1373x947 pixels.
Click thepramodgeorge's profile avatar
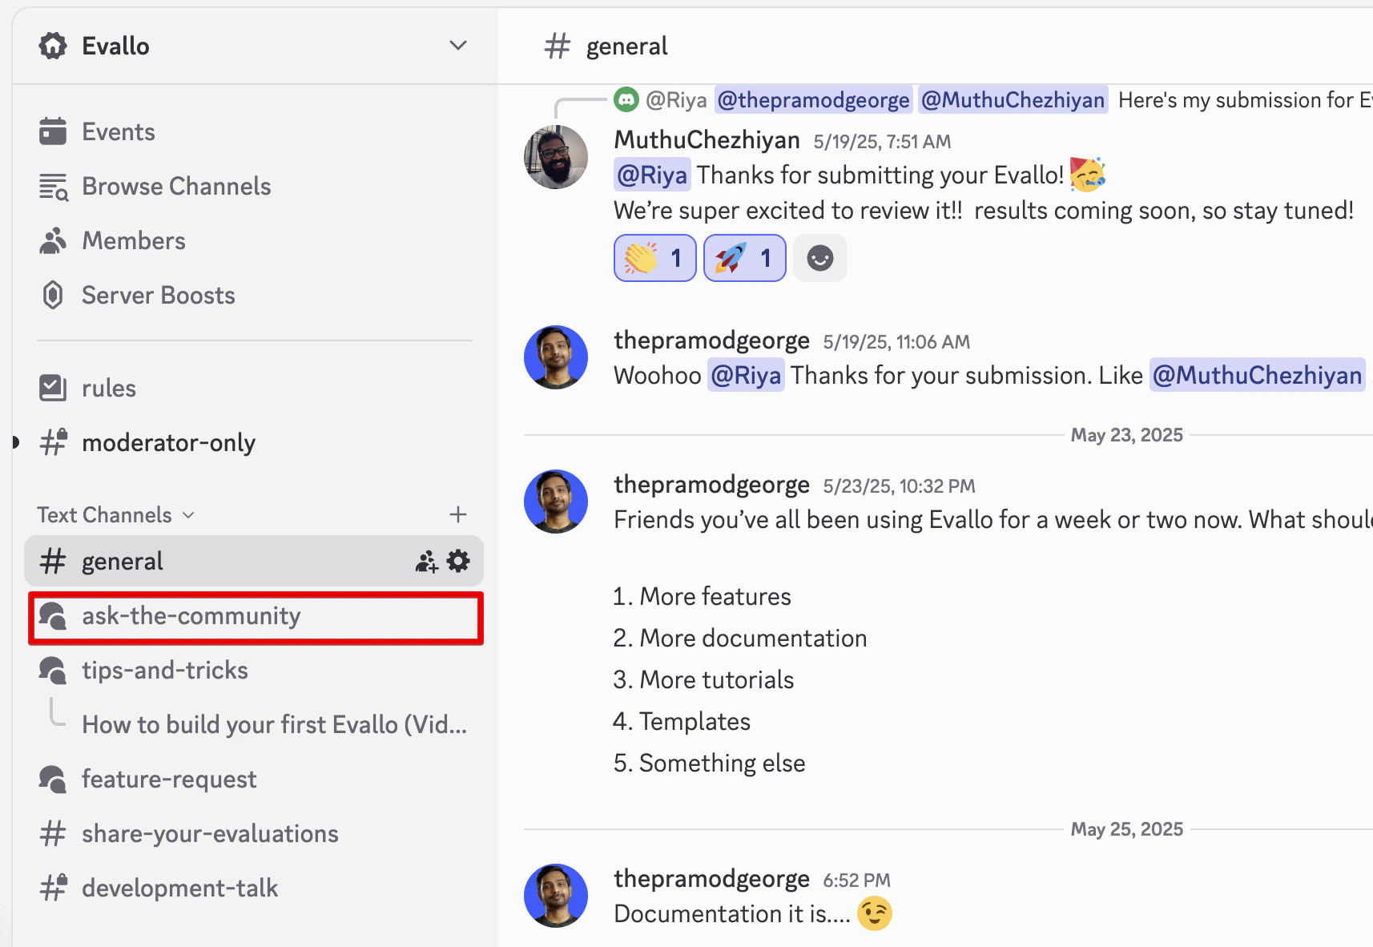point(556,357)
